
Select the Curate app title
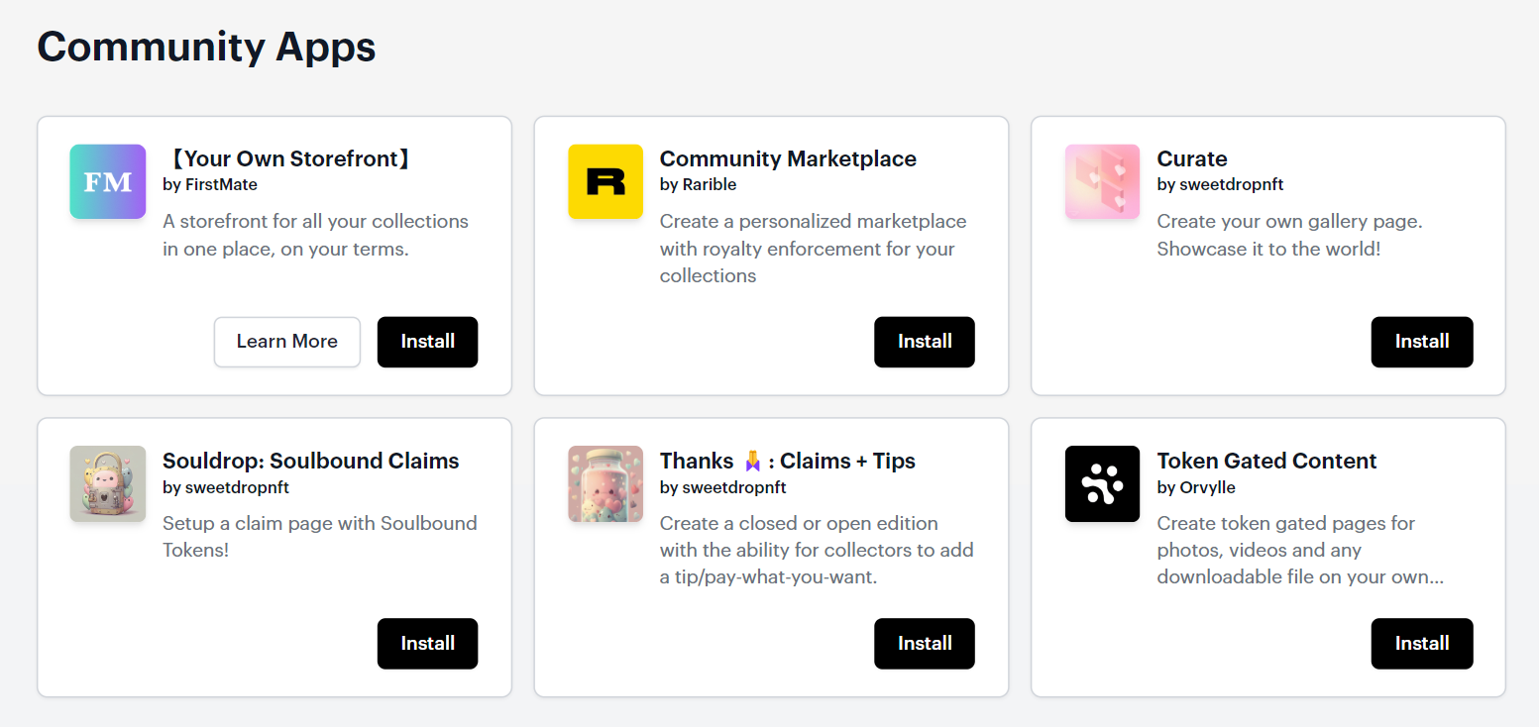1192,158
